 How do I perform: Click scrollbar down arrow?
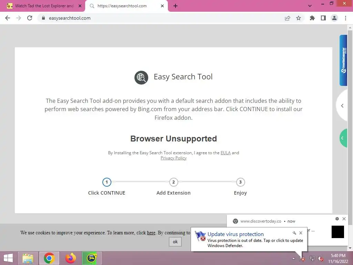(x=350, y=248)
